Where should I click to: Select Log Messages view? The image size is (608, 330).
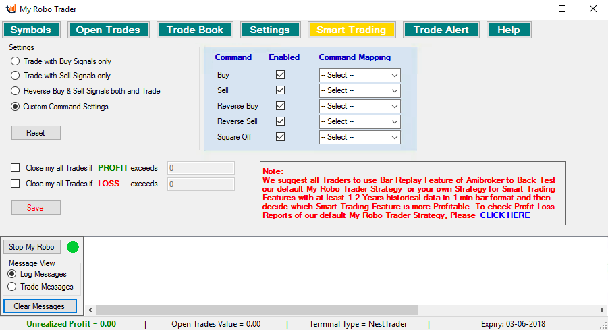(37, 274)
